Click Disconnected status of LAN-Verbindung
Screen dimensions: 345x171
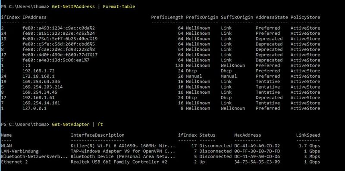215,151
